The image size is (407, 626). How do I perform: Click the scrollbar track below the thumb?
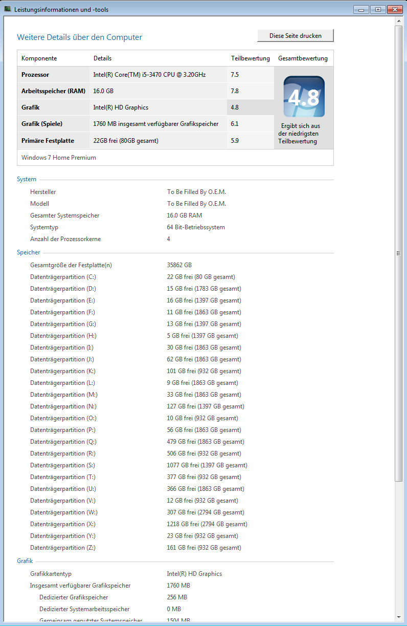[399, 548]
